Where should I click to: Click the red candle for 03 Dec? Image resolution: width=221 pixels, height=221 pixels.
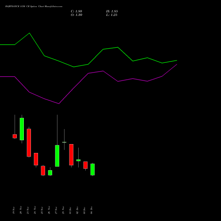click(x=85, y=165)
